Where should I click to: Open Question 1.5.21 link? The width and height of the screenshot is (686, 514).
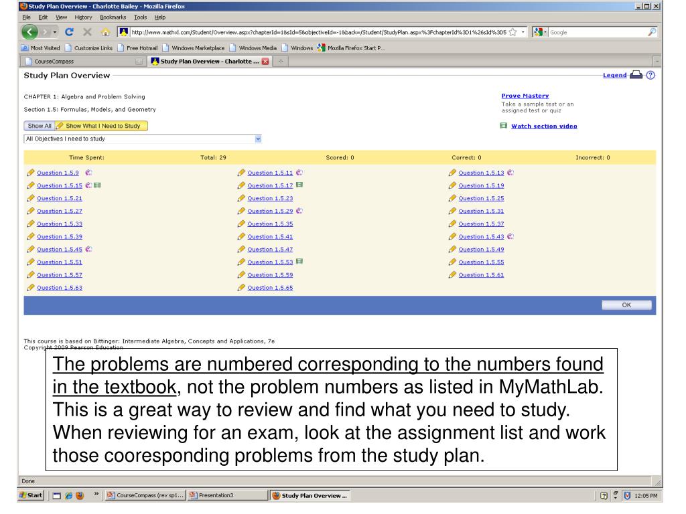point(60,198)
